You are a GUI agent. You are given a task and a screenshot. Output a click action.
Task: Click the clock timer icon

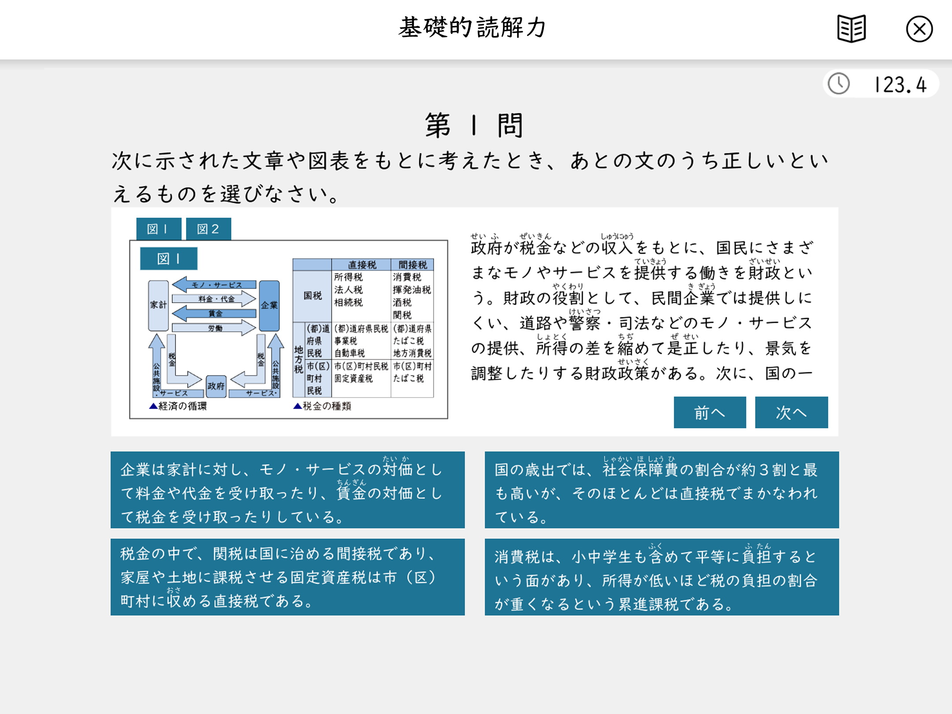(x=838, y=84)
